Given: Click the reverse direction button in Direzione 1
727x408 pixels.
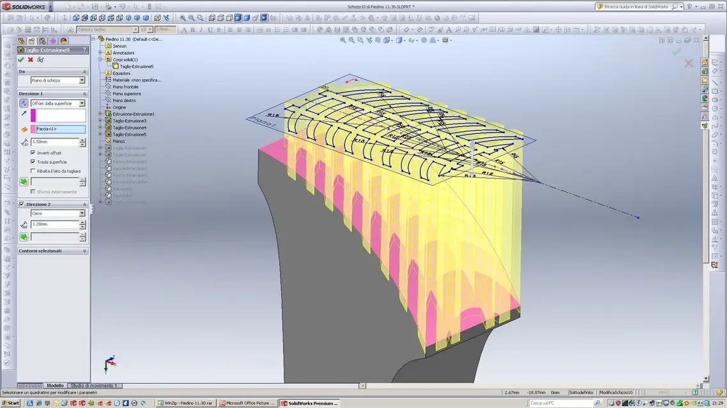Looking at the screenshot, I should 24,104.
